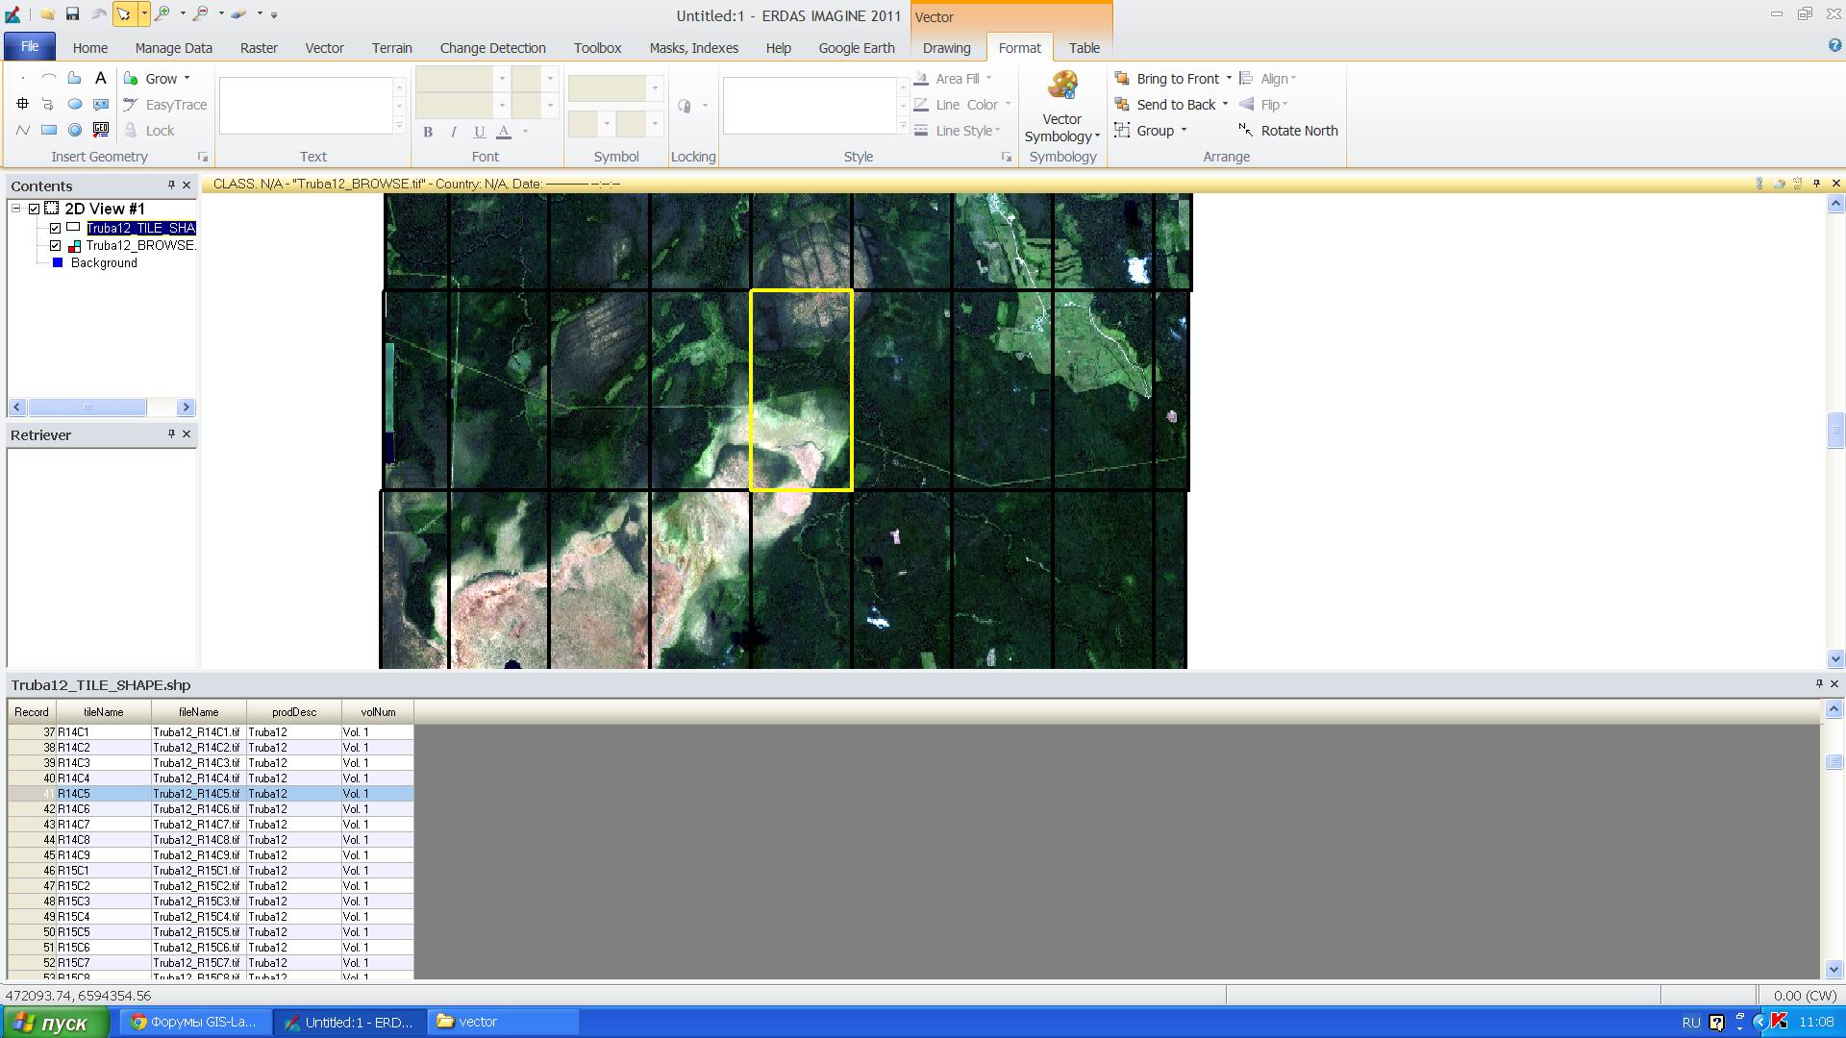
Task: Choose the ellipse drawing tool
Action: [x=74, y=105]
